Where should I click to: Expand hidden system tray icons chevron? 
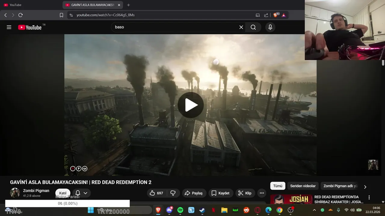point(314,210)
